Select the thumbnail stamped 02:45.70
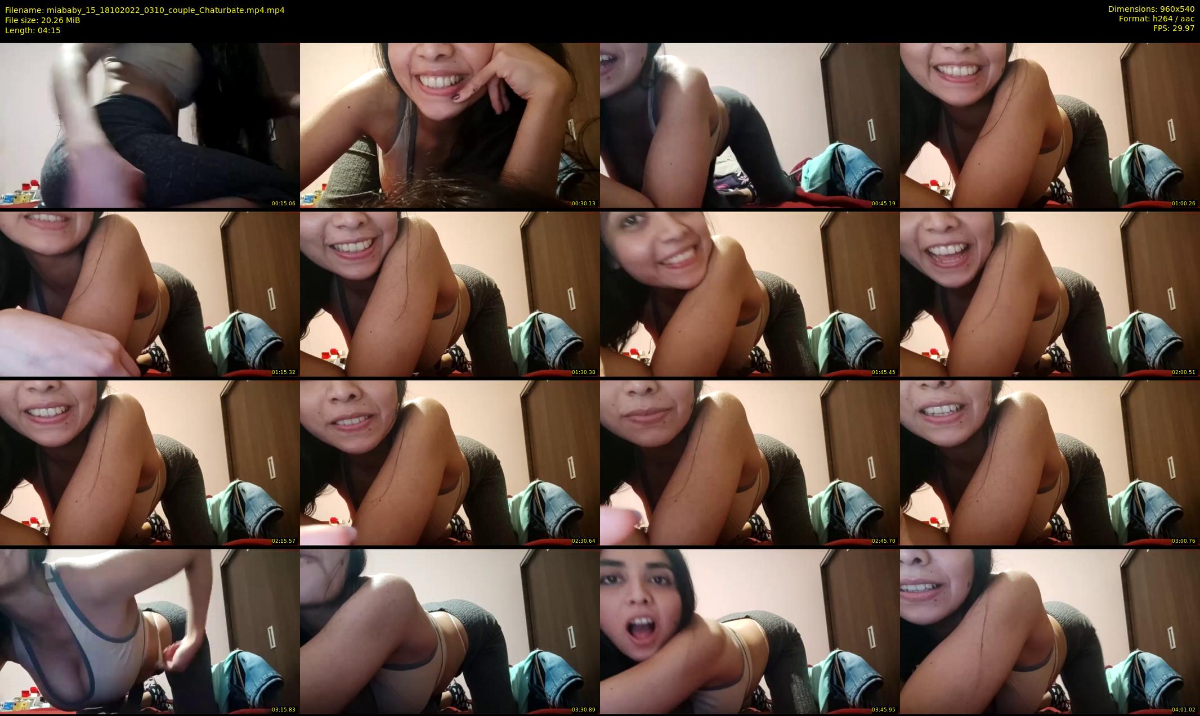Viewport: 1200px width, 716px height. tap(749, 462)
